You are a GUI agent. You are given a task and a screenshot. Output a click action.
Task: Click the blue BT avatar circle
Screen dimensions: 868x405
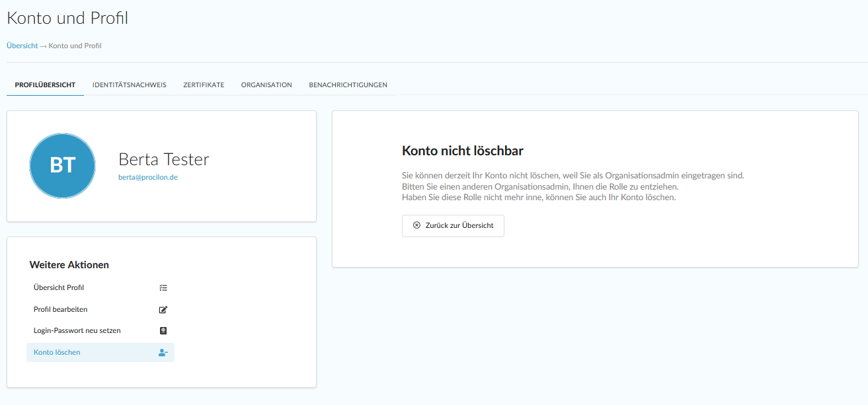pyautogui.click(x=63, y=166)
